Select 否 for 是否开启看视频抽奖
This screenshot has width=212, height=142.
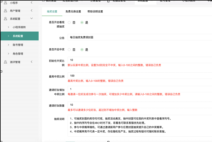(x=69, y=23)
